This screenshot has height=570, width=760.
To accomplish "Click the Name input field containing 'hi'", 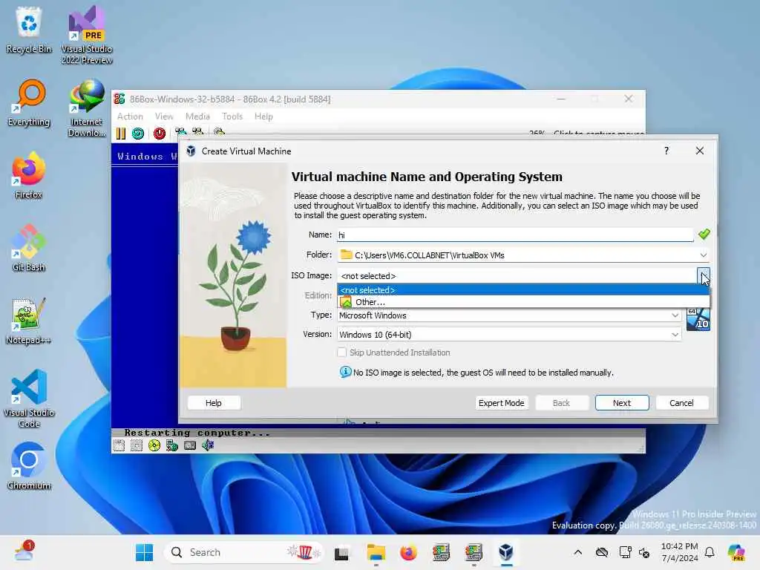I will click(515, 235).
